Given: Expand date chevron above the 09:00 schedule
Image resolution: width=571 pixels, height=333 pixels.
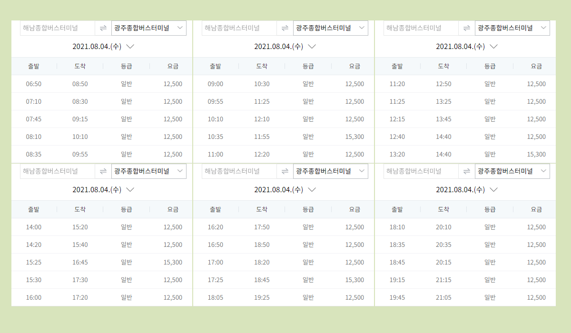Looking at the screenshot, I should click(312, 47).
